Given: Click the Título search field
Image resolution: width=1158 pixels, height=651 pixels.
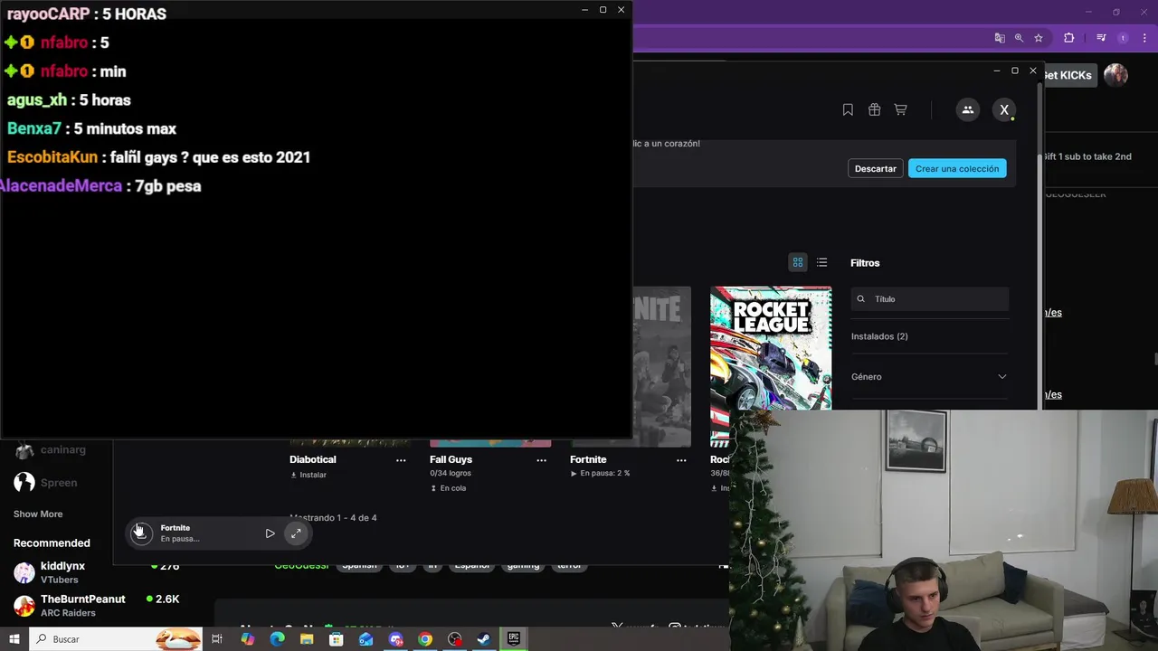Looking at the screenshot, I should click(x=929, y=298).
